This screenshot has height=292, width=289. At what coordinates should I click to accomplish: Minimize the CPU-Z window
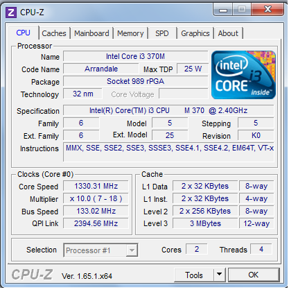pyautogui.click(x=223, y=10)
